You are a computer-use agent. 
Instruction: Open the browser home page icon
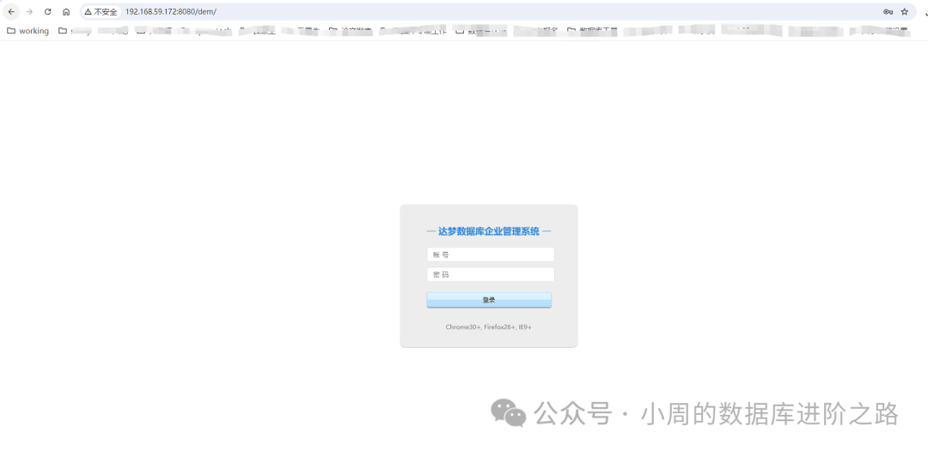[x=66, y=12]
